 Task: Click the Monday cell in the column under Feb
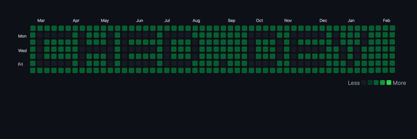[x=385, y=35]
